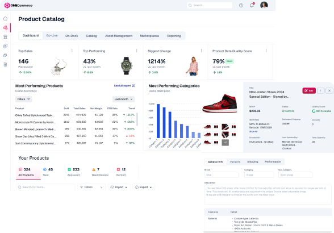Viewport: 334px width, 233px height.
Task: Click the main red Jordan shoe image
Action: coord(220,103)
